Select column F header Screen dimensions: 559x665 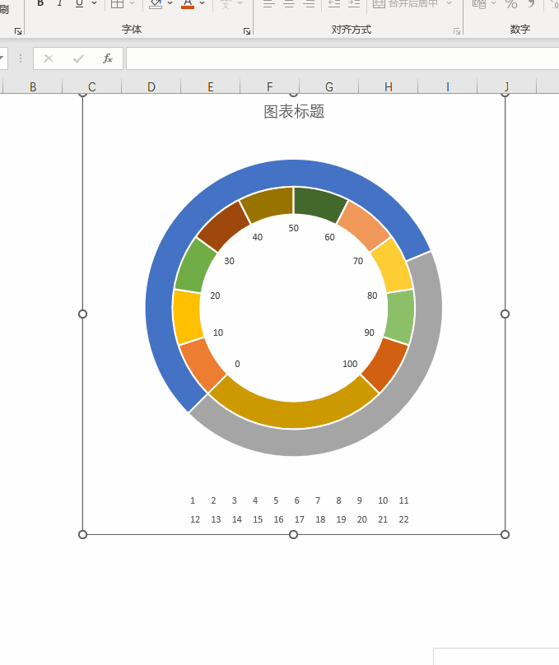[269, 86]
